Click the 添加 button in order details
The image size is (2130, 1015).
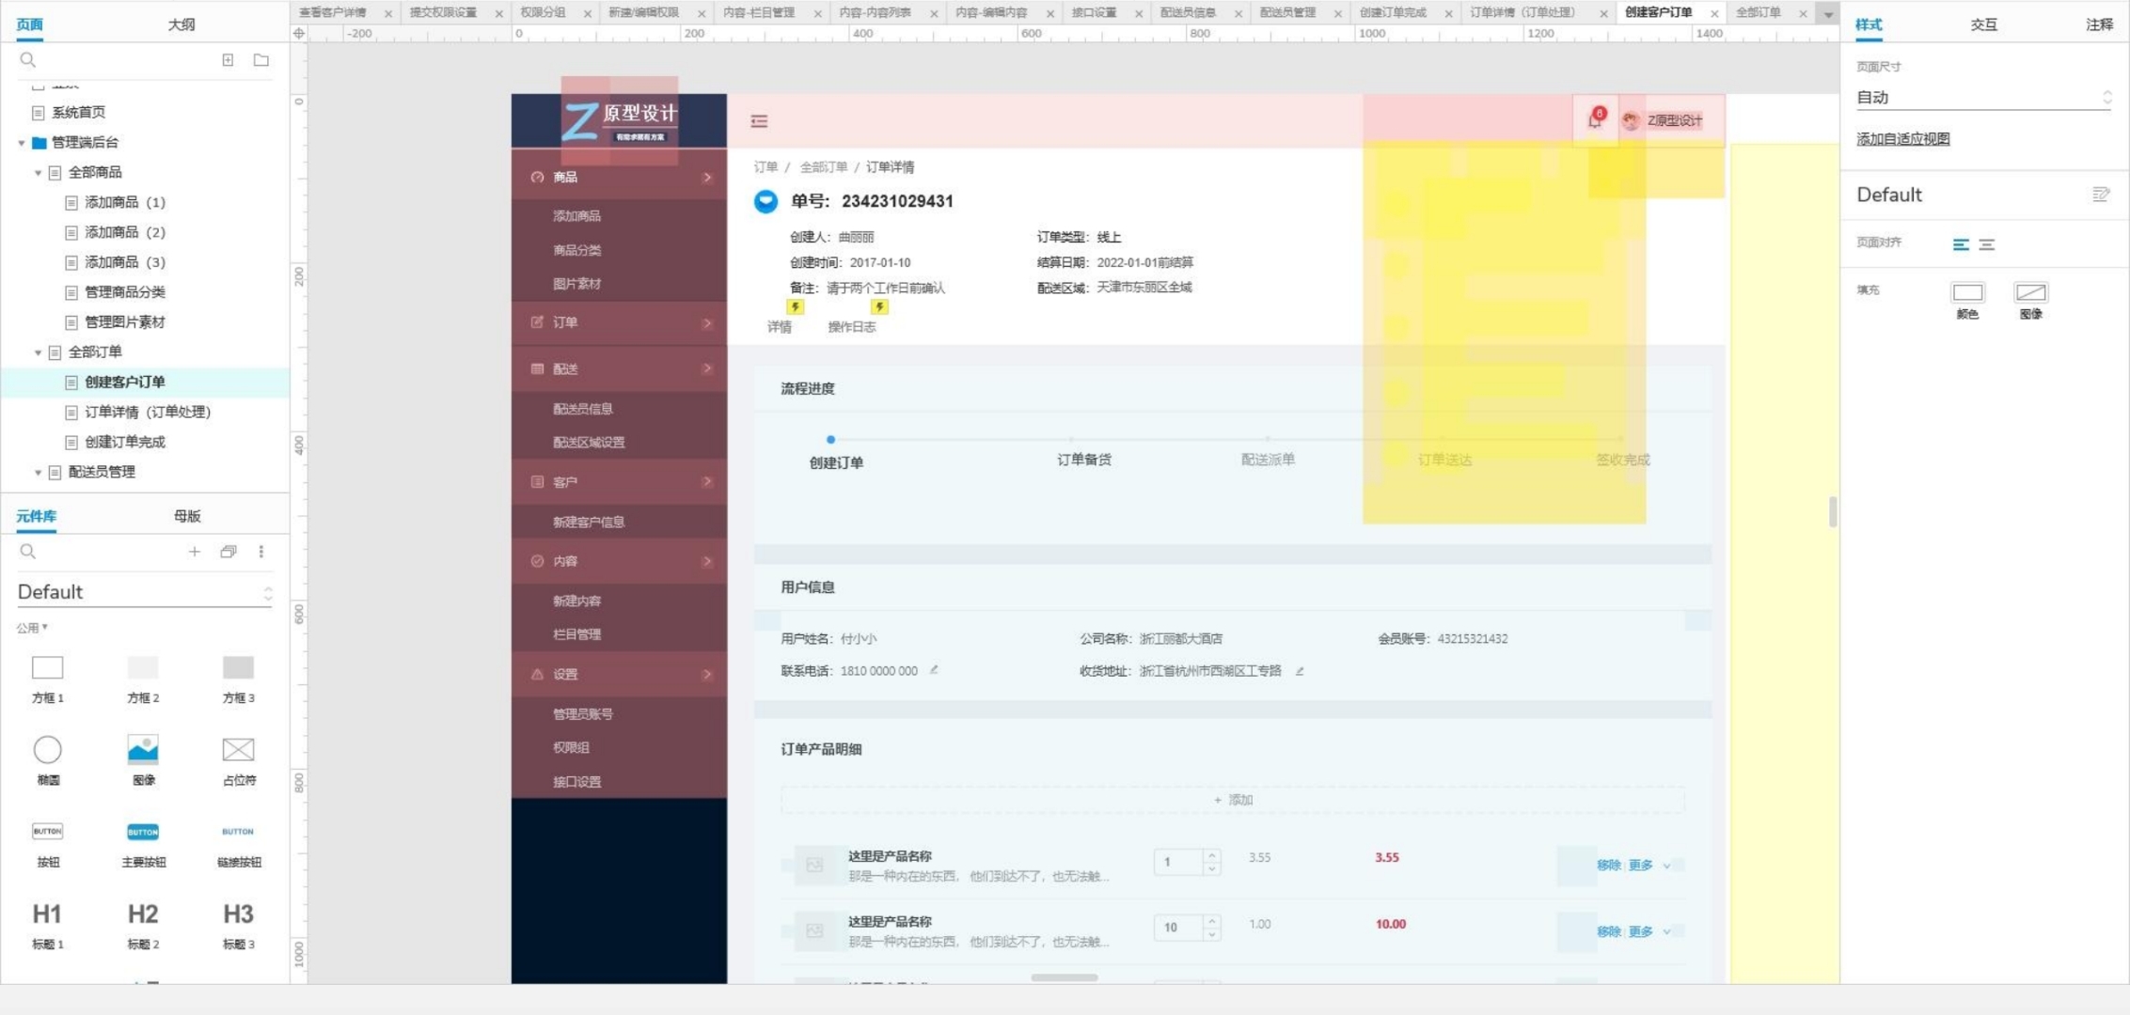(x=1232, y=800)
